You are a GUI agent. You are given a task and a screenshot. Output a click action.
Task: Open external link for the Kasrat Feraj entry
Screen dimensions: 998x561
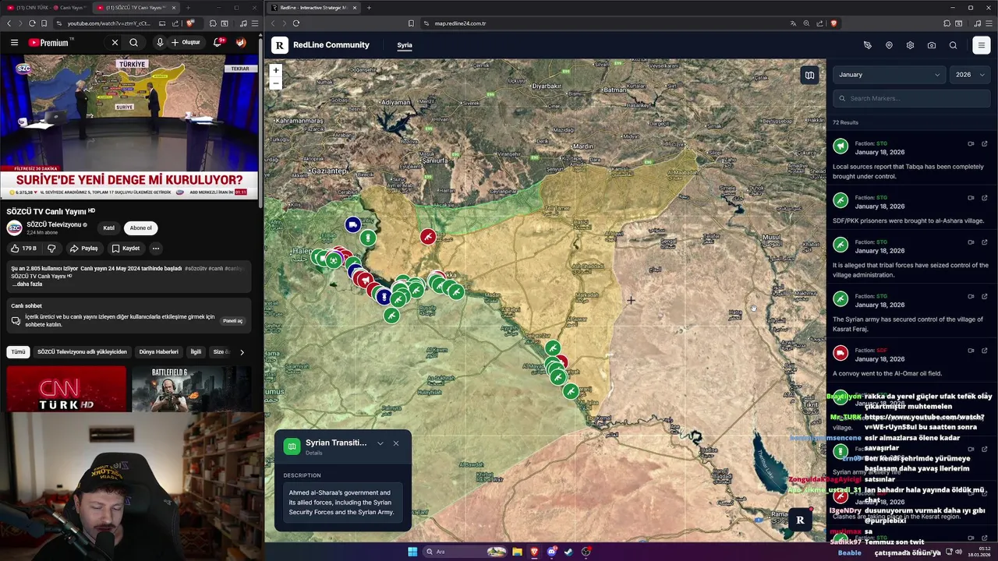coord(984,296)
